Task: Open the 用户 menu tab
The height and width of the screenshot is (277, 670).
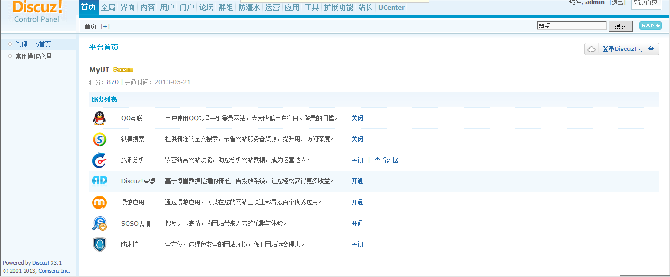Action: click(x=167, y=7)
